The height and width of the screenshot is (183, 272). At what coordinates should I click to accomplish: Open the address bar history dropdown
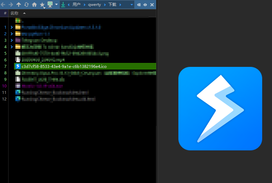(x=132, y=5)
